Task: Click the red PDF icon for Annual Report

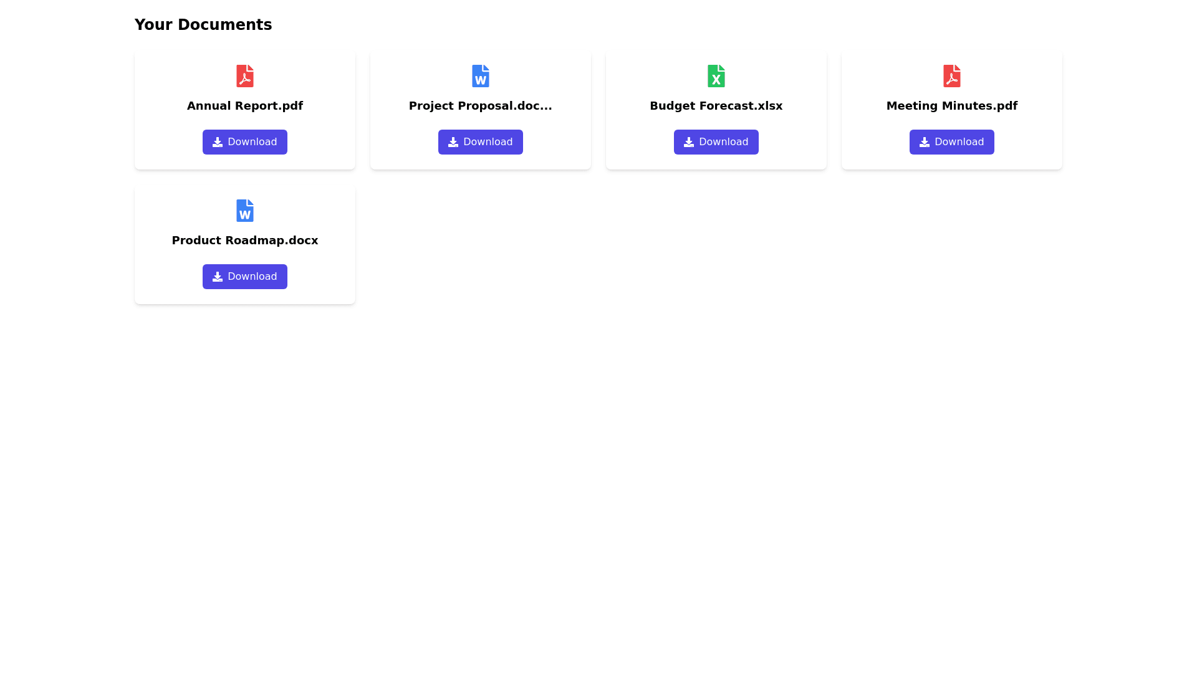Action: (244, 76)
